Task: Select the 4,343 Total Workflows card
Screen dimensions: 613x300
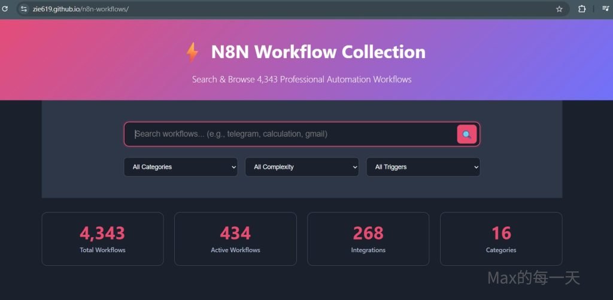Action: (102, 238)
